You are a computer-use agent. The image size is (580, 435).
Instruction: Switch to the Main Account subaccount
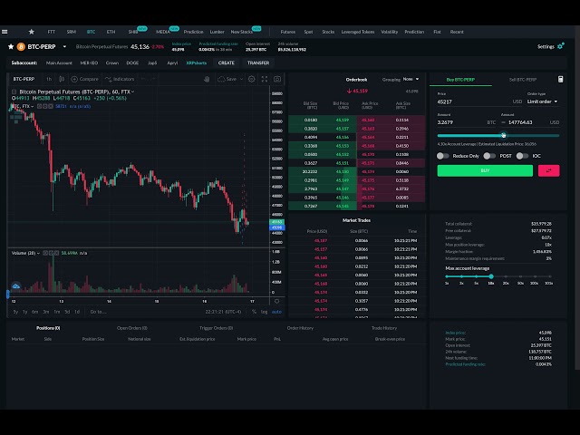[59, 63]
